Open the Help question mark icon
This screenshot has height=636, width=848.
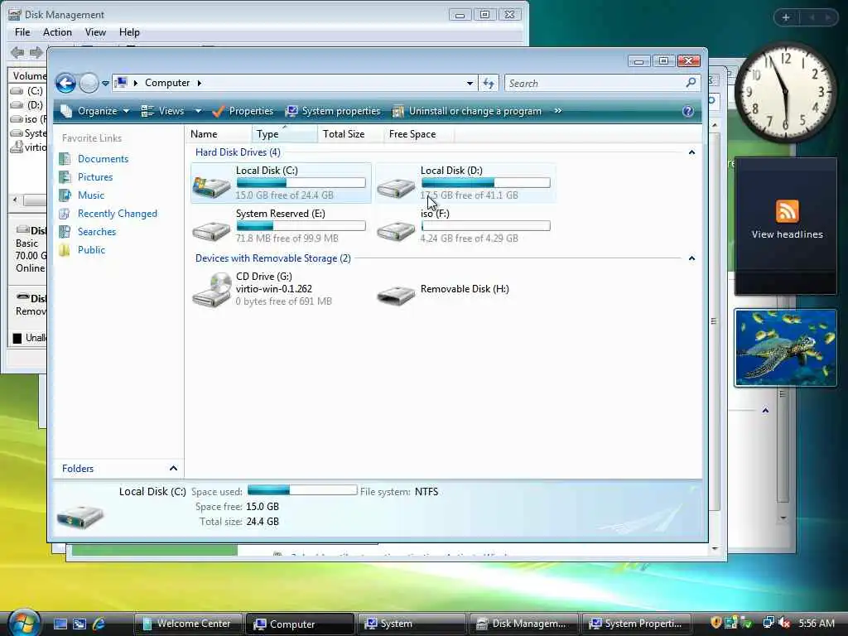(x=688, y=111)
